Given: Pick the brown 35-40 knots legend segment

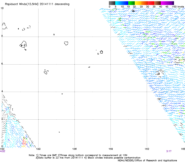Looking at the screenshot, I should click(157, 3).
